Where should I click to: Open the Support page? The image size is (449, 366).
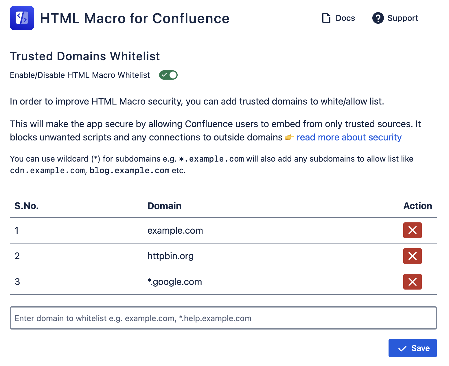click(403, 18)
